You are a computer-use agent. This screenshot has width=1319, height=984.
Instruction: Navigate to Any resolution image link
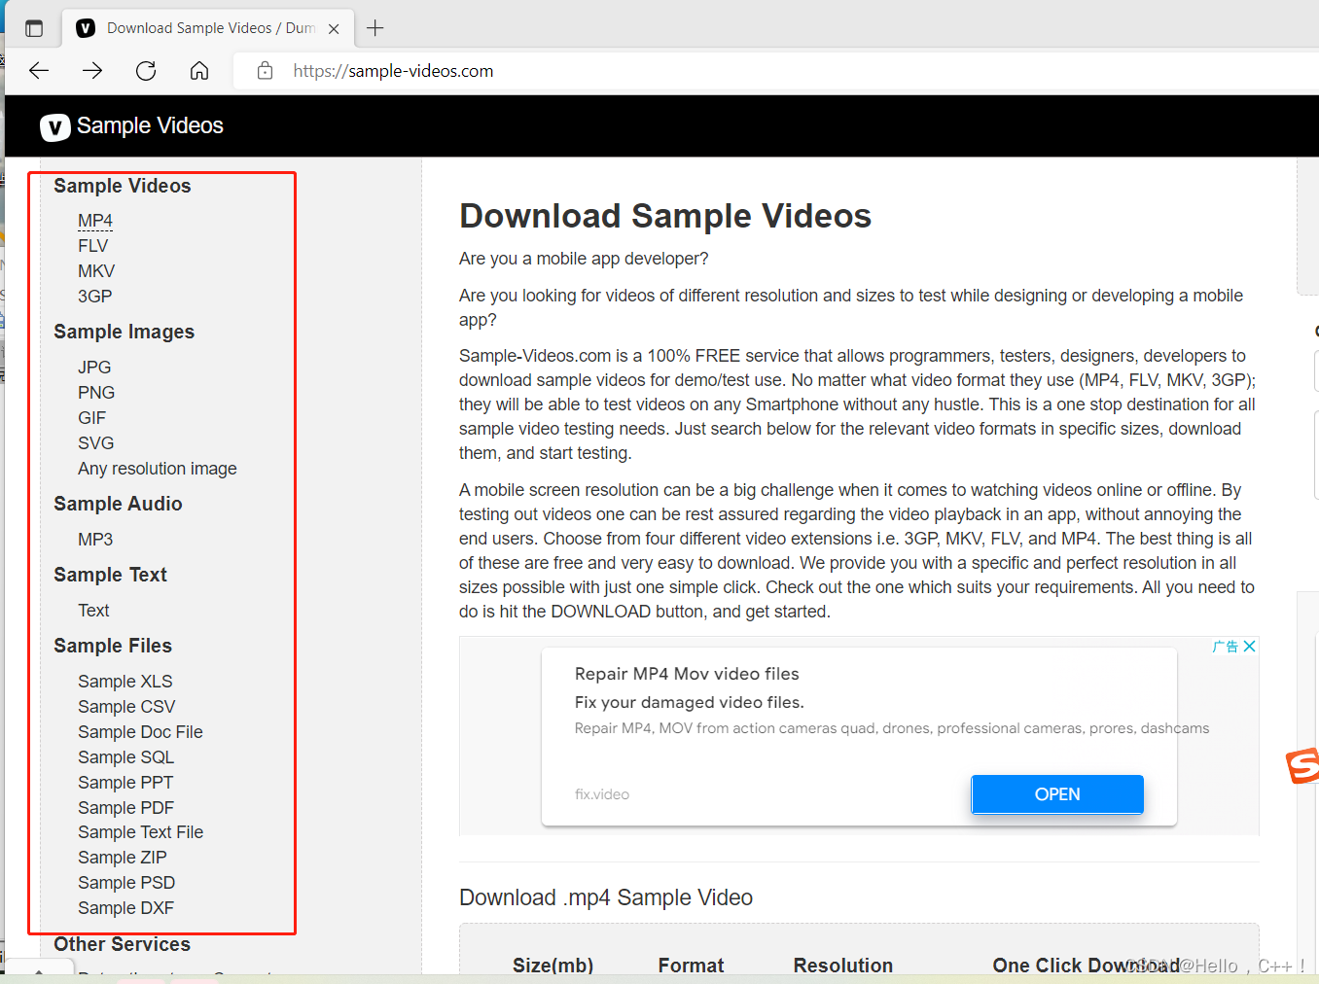[x=158, y=469]
